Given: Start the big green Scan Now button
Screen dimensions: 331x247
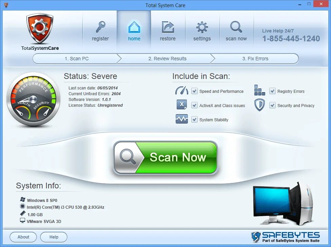Looking at the screenshot, I should (x=165, y=158).
